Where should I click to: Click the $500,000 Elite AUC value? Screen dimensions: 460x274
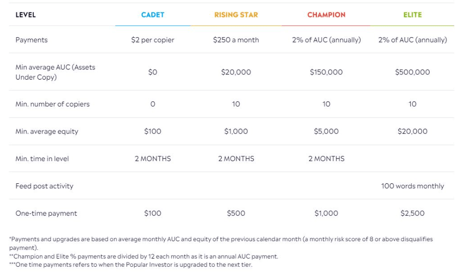pyautogui.click(x=412, y=72)
